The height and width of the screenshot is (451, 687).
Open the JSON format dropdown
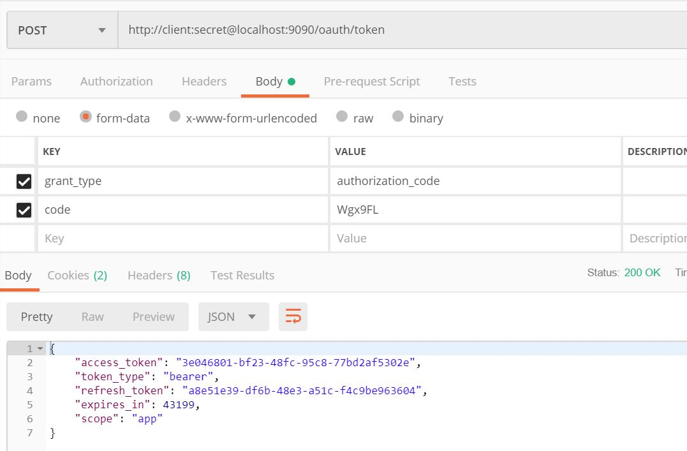(233, 316)
